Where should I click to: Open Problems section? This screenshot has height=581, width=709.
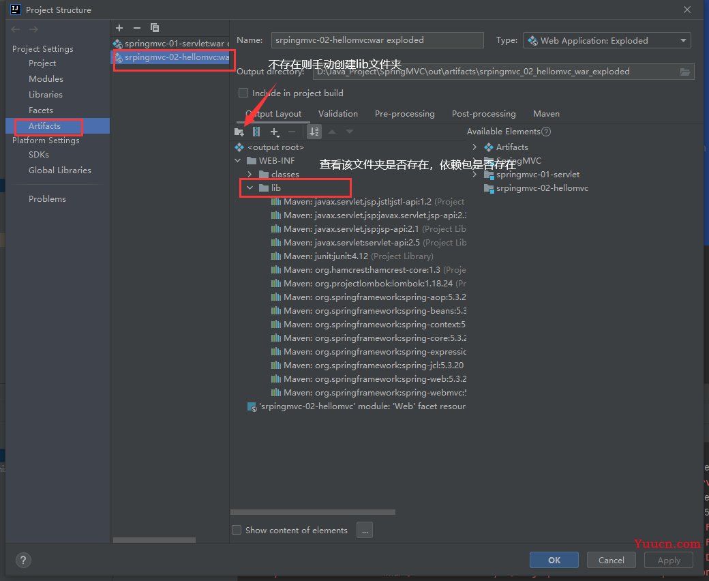tap(47, 199)
